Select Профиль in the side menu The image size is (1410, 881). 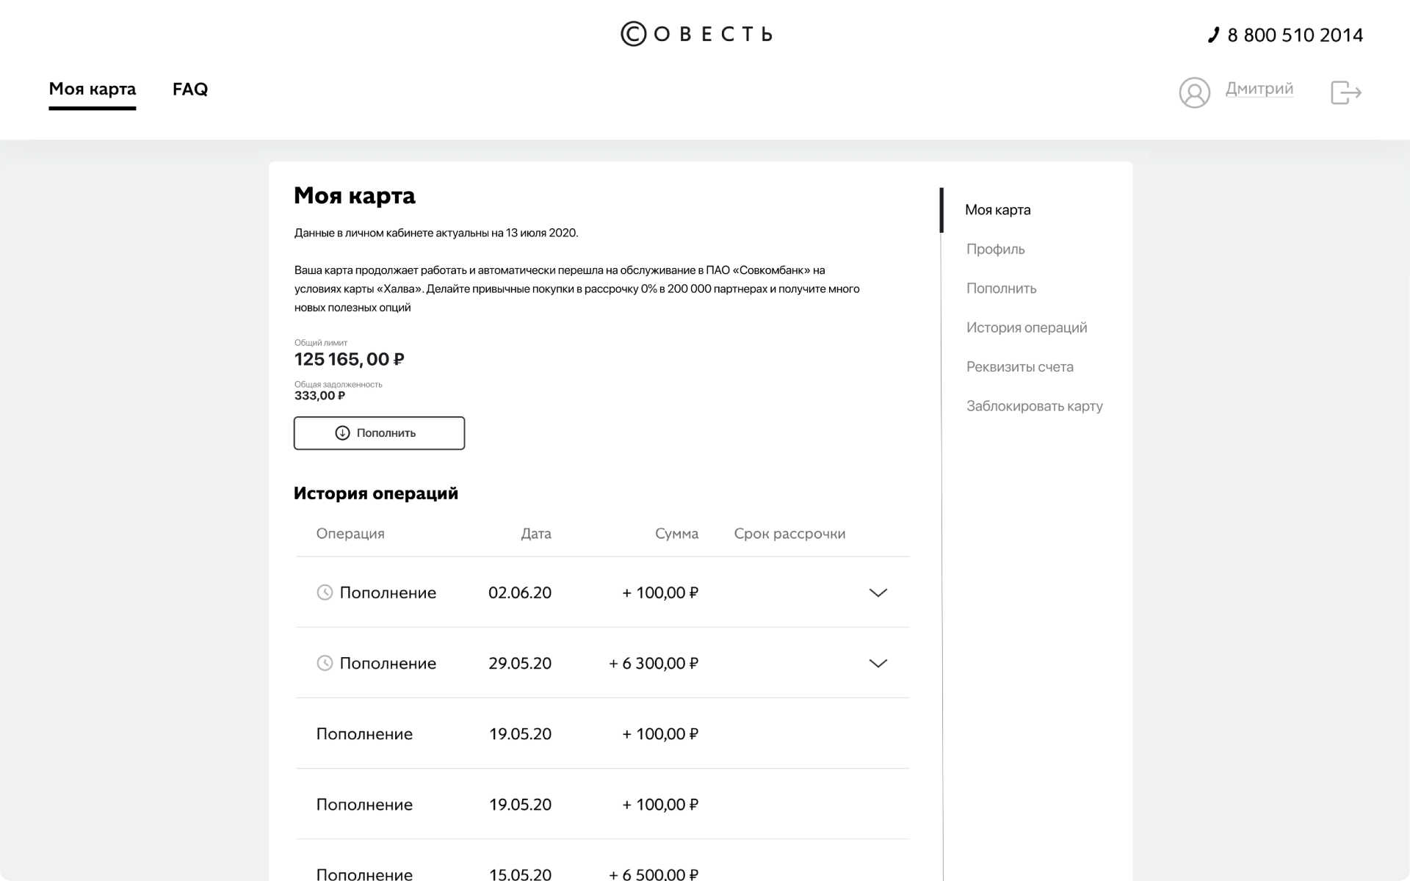tap(995, 249)
